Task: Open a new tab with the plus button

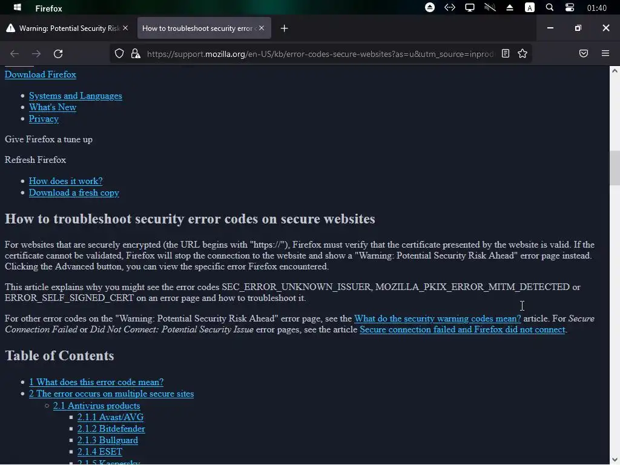Action: 285,28
